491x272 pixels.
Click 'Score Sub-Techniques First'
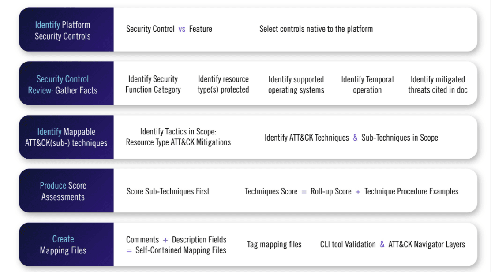(x=168, y=192)
